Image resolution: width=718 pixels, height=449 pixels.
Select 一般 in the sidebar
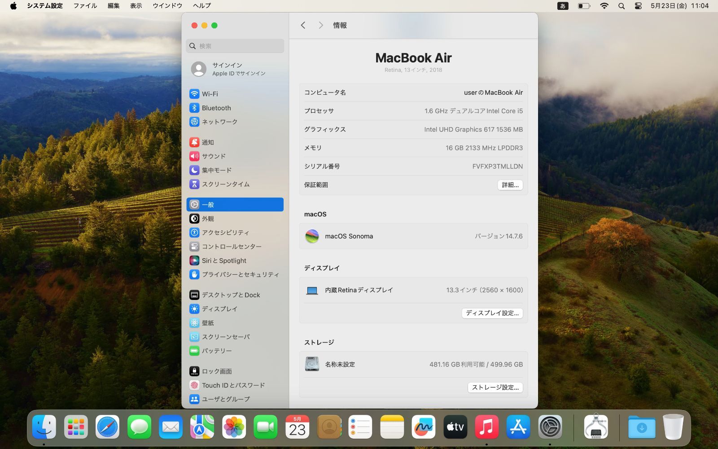point(235,205)
